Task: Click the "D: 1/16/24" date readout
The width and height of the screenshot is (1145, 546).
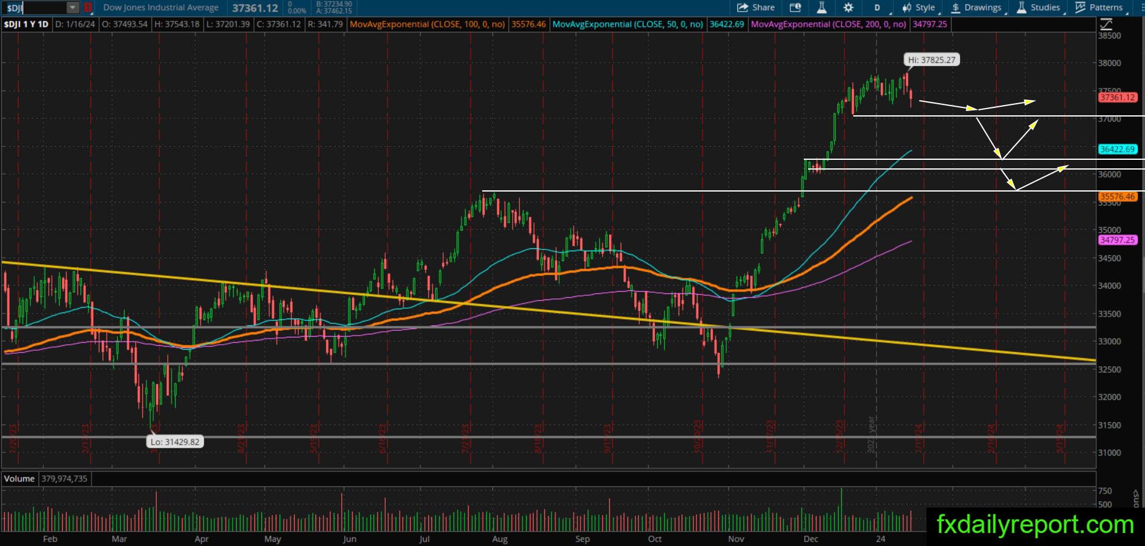Action: coord(75,24)
